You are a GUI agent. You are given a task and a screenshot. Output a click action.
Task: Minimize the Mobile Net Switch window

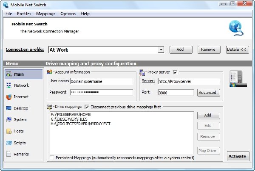coord(224,3)
